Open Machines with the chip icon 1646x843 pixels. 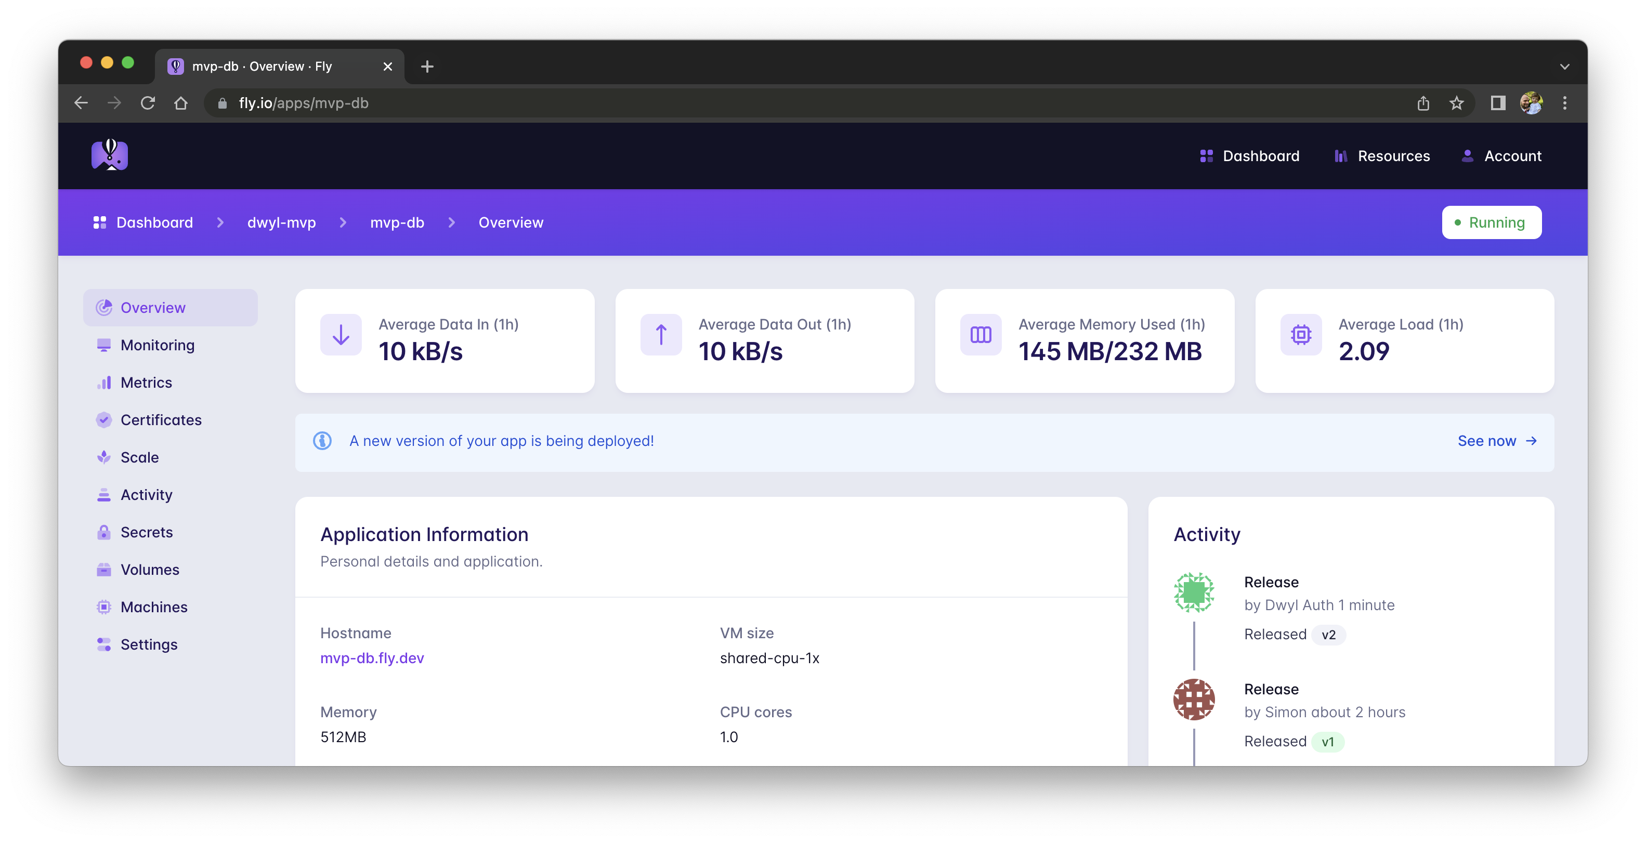pos(104,607)
